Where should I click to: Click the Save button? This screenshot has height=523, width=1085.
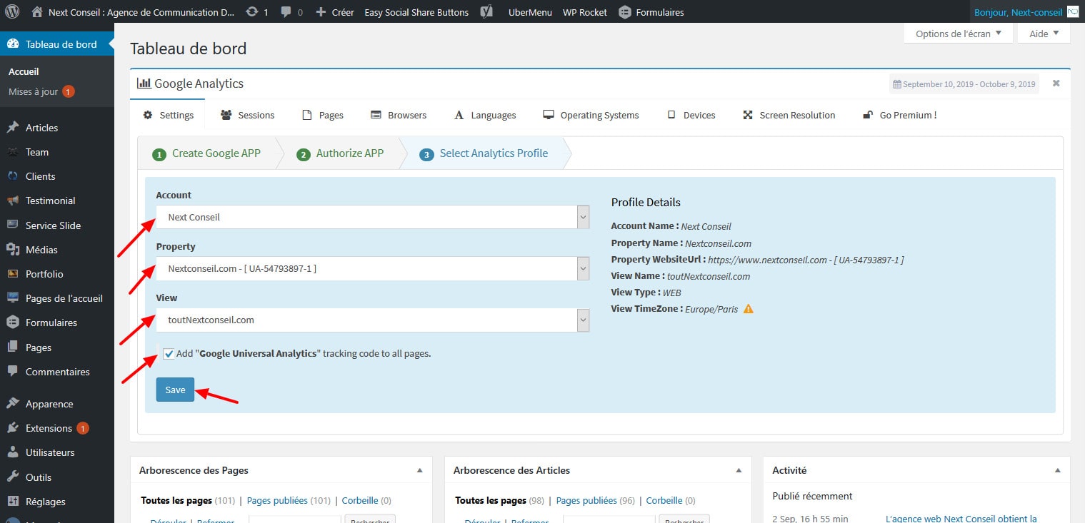pyautogui.click(x=175, y=390)
